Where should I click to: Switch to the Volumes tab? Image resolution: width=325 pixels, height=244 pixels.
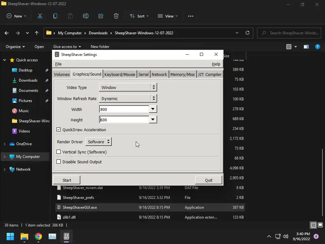point(62,74)
